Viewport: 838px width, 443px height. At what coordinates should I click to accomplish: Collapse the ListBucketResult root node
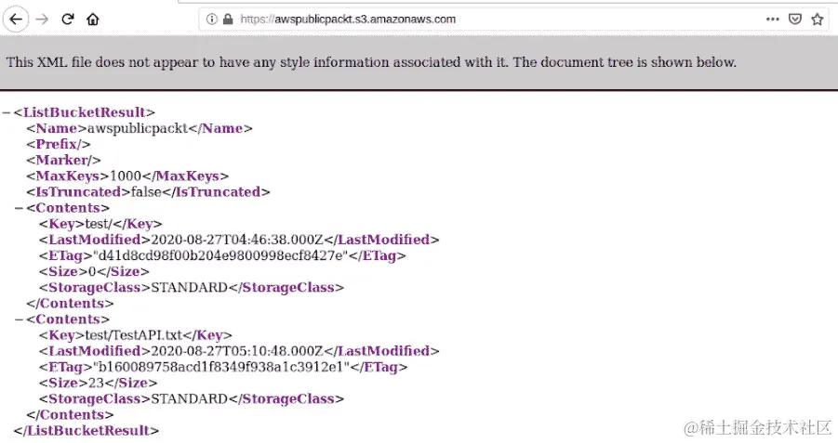point(7,112)
